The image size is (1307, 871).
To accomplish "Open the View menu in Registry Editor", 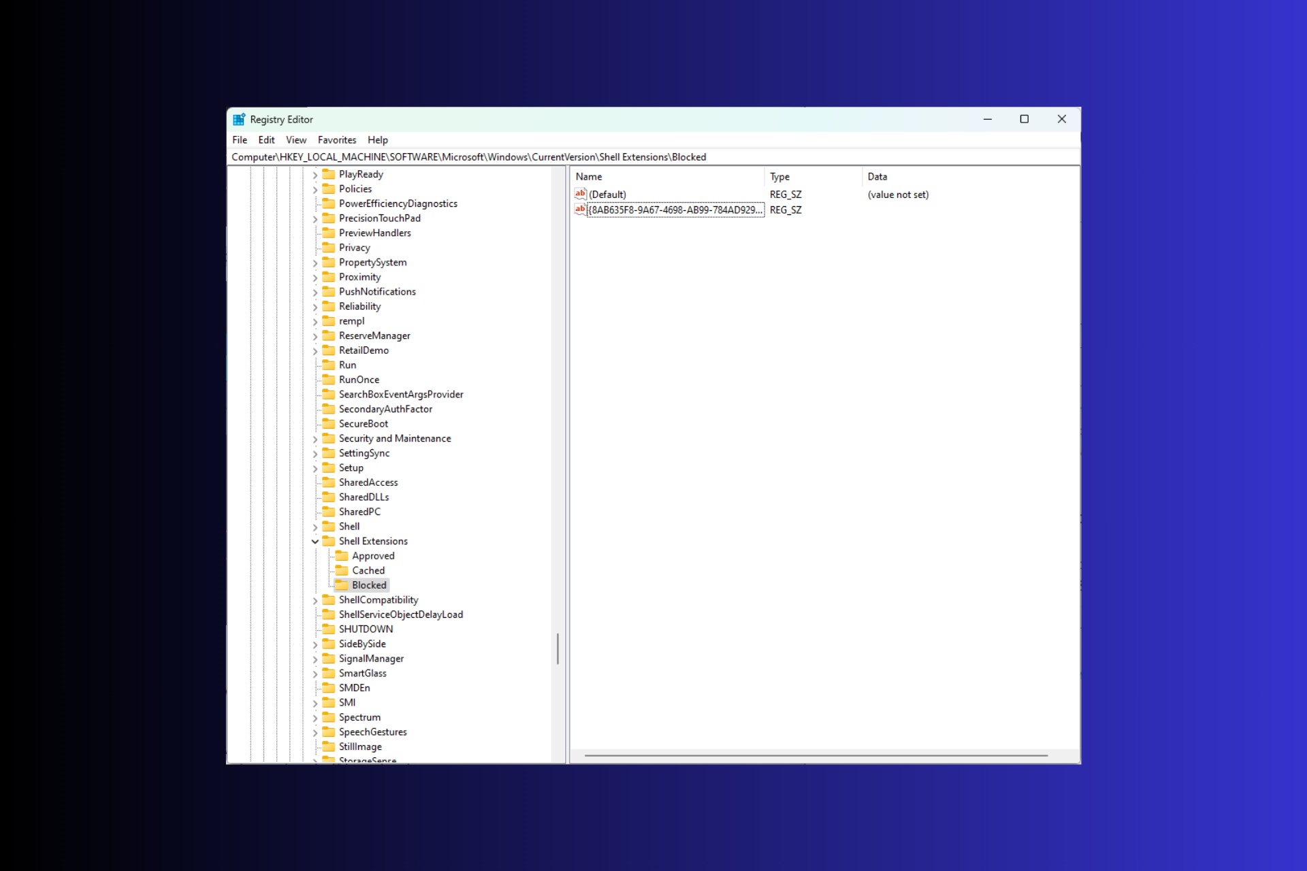I will [295, 139].
